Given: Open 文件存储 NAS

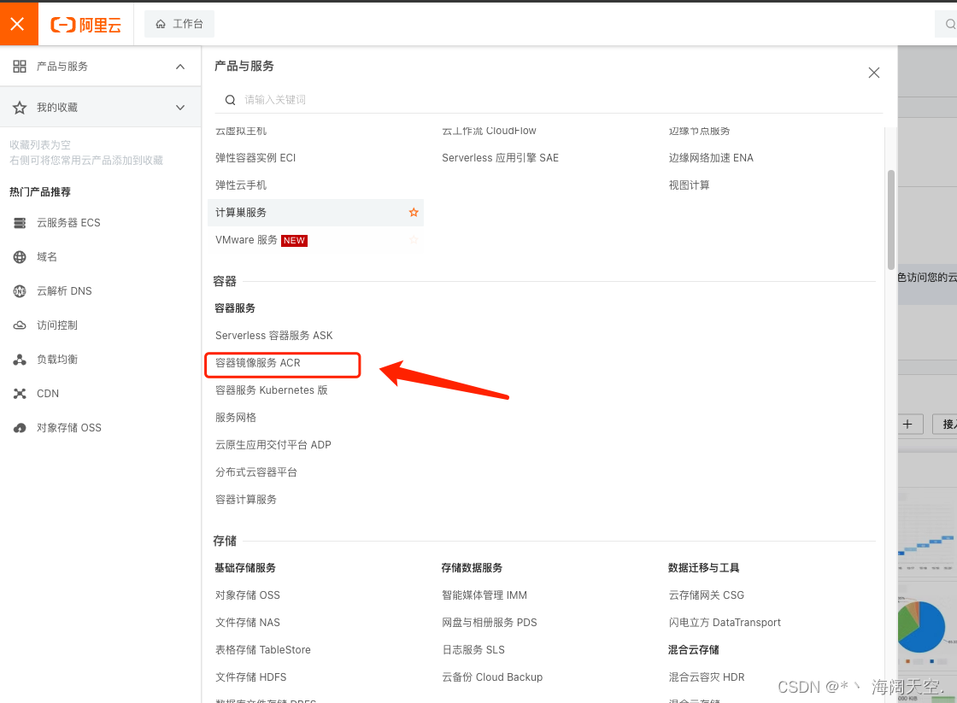Looking at the screenshot, I should tap(247, 623).
